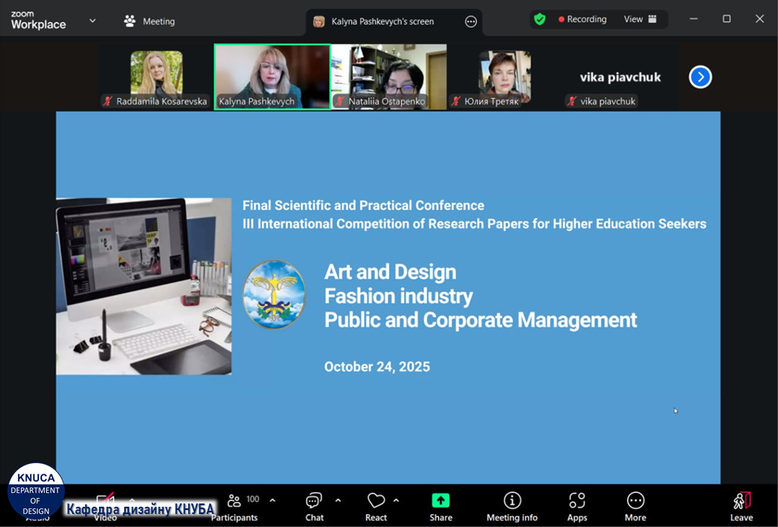This screenshot has height=527, width=778.
Task: Open the Chat panel
Action: 314,506
